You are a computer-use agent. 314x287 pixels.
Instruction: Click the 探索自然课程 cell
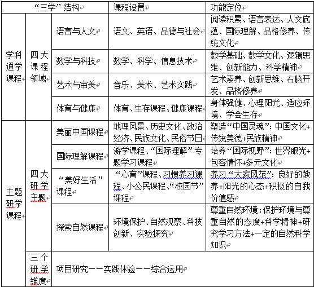click(80, 227)
